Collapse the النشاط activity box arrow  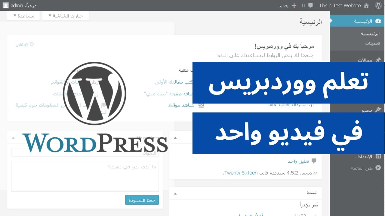point(176,193)
